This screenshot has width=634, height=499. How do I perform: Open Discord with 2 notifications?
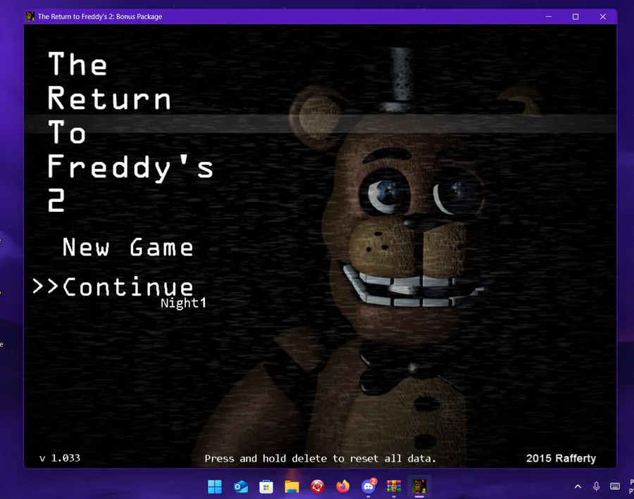tap(368, 486)
